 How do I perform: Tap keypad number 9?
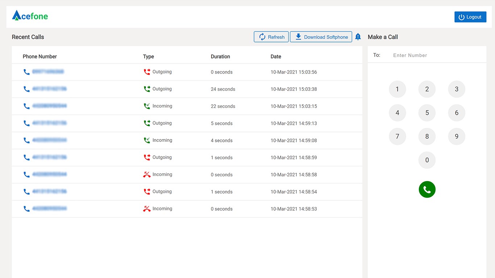[456, 136]
